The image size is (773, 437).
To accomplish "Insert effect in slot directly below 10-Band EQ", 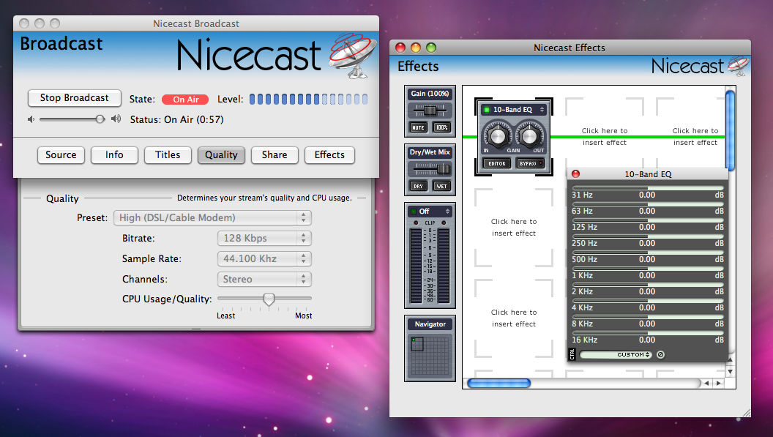I will tap(514, 228).
